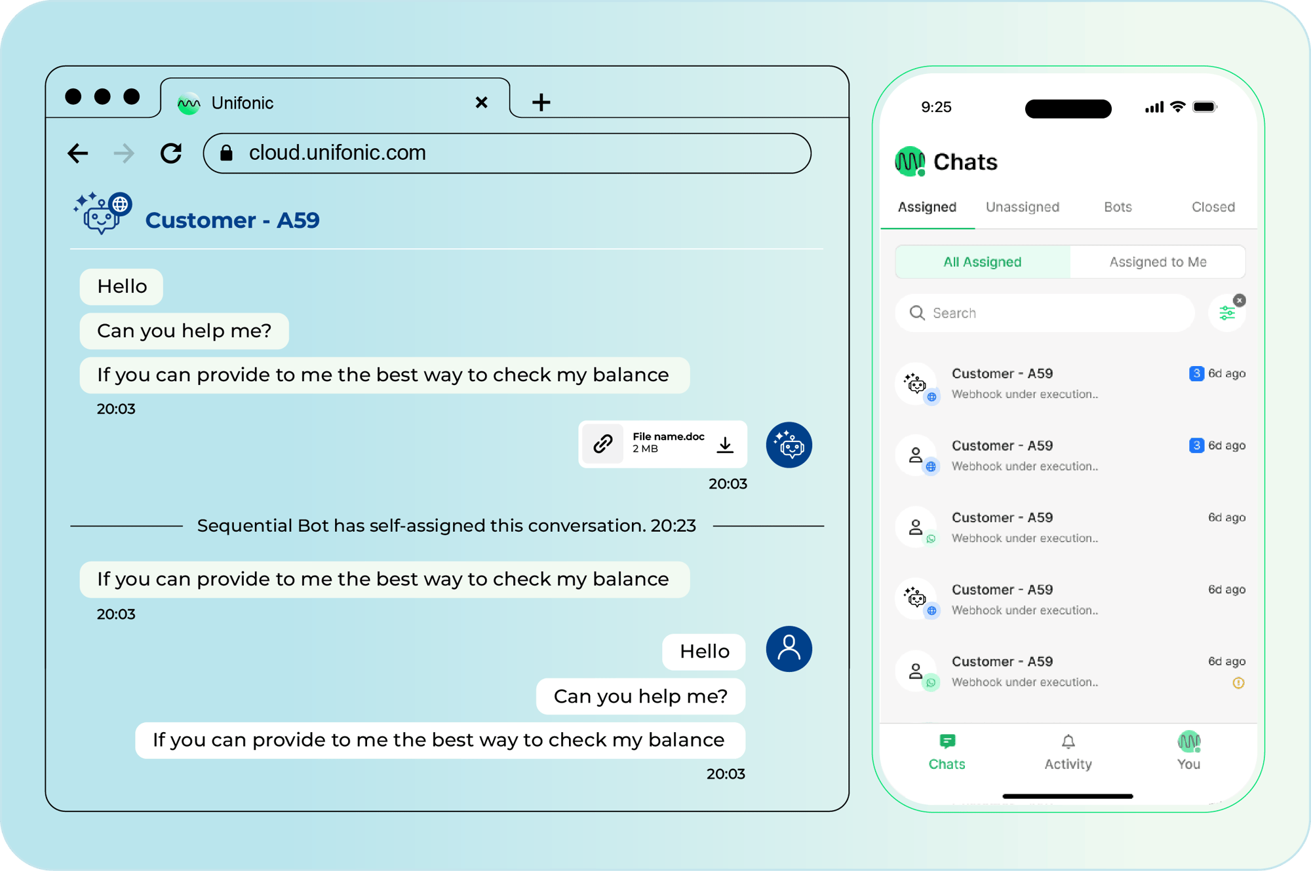The width and height of the screenshot is (1311, 871).
Task: Select the All Assigned filter
Action: pyautogui.click(x=982, y=262)
